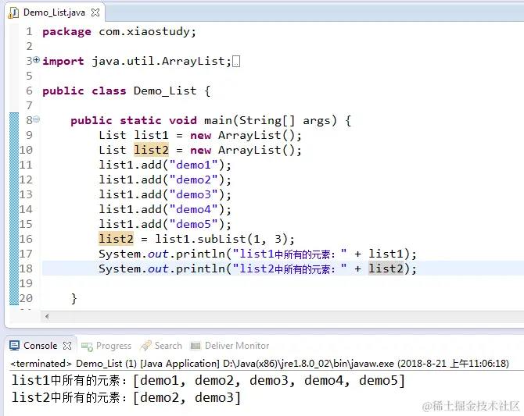Click the package keyword on line 1
The height and width of the screenshot is (416, 524).
[x=66, y=32]
